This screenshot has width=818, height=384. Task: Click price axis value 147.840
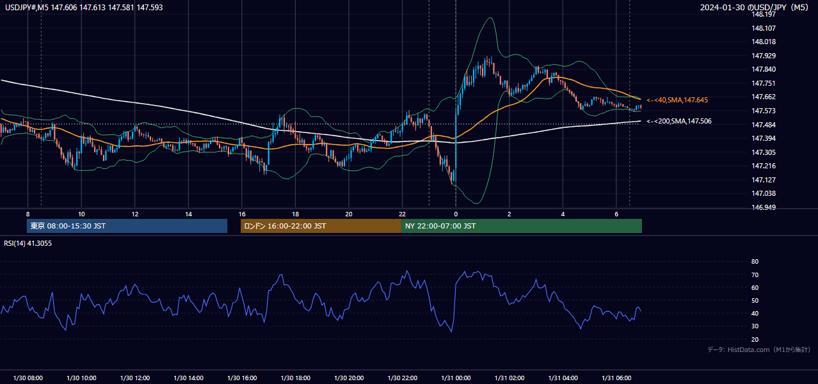coord(764,69)
